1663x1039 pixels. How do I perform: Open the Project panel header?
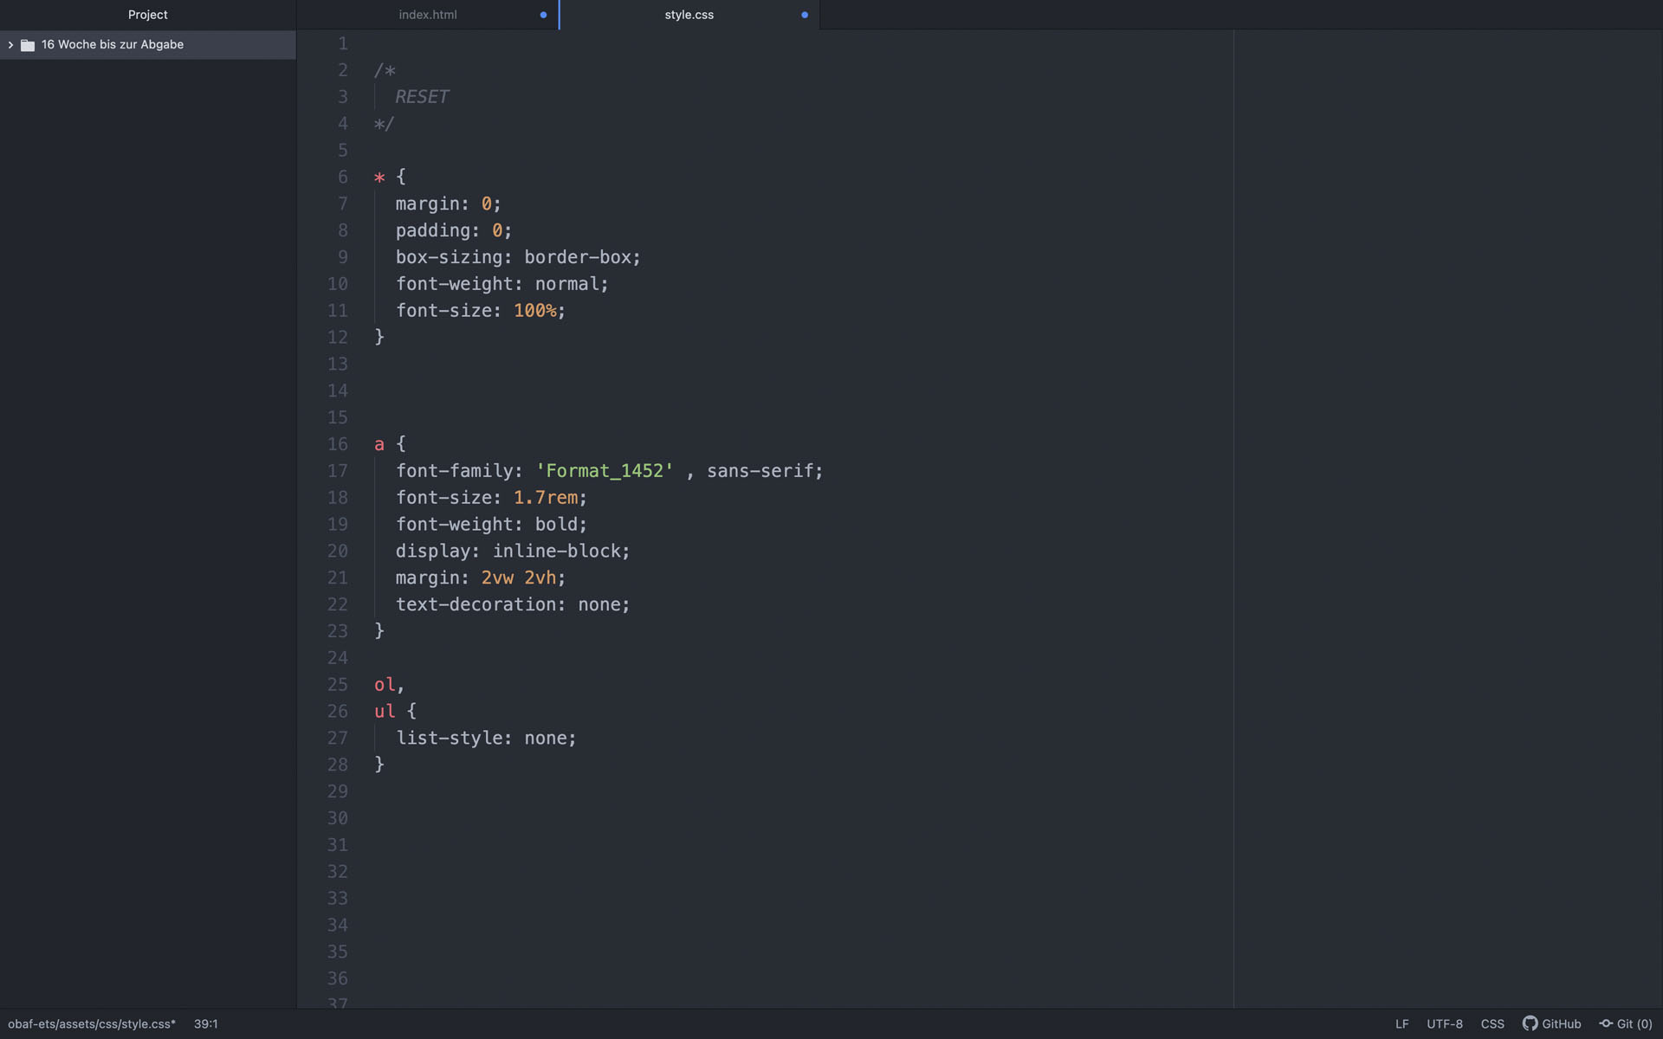coord(148,15)
